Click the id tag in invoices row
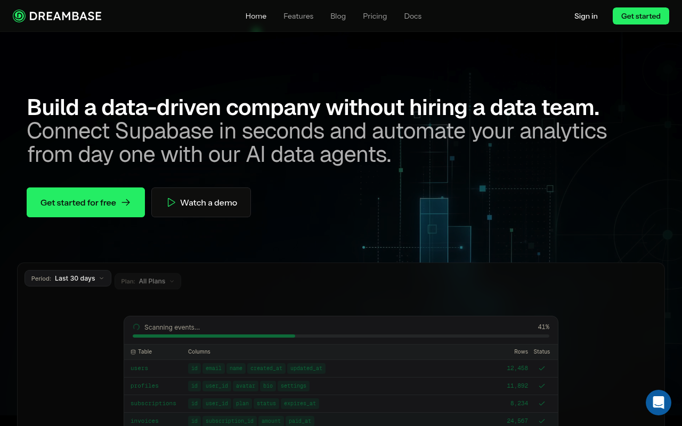The height and width of the screenshot is (426, 682). pyautogui.click(x=194, y=421)
